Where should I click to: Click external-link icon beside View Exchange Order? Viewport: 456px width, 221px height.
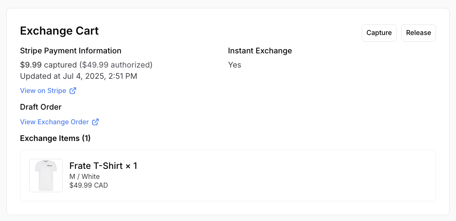coord(96,122)
